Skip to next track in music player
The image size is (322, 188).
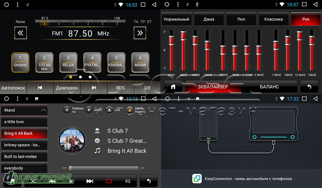coord(90,181)
